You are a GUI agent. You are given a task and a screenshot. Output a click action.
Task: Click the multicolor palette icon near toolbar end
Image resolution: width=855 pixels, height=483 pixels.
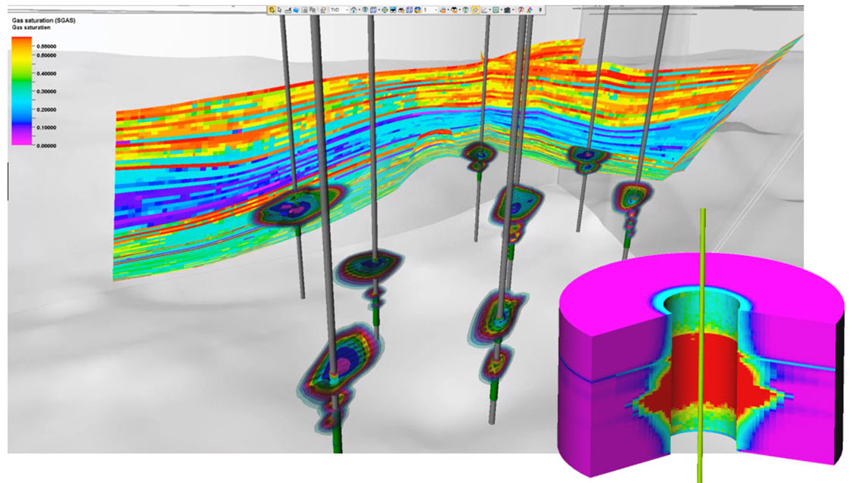[530, 10]
